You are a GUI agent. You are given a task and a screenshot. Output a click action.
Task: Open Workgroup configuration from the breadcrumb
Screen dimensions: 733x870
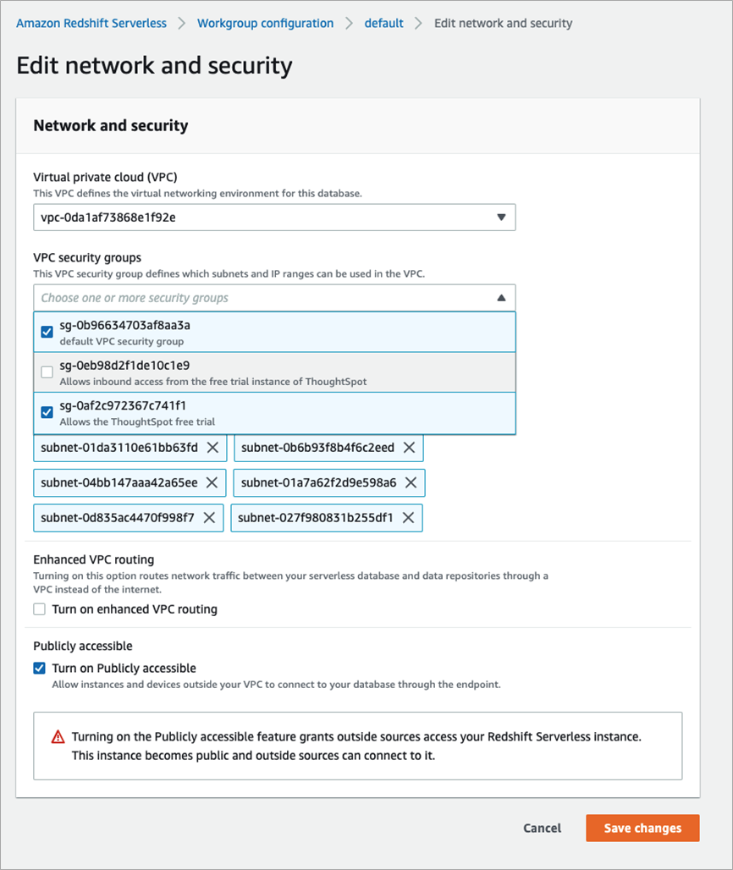click(x=265, y=23)
